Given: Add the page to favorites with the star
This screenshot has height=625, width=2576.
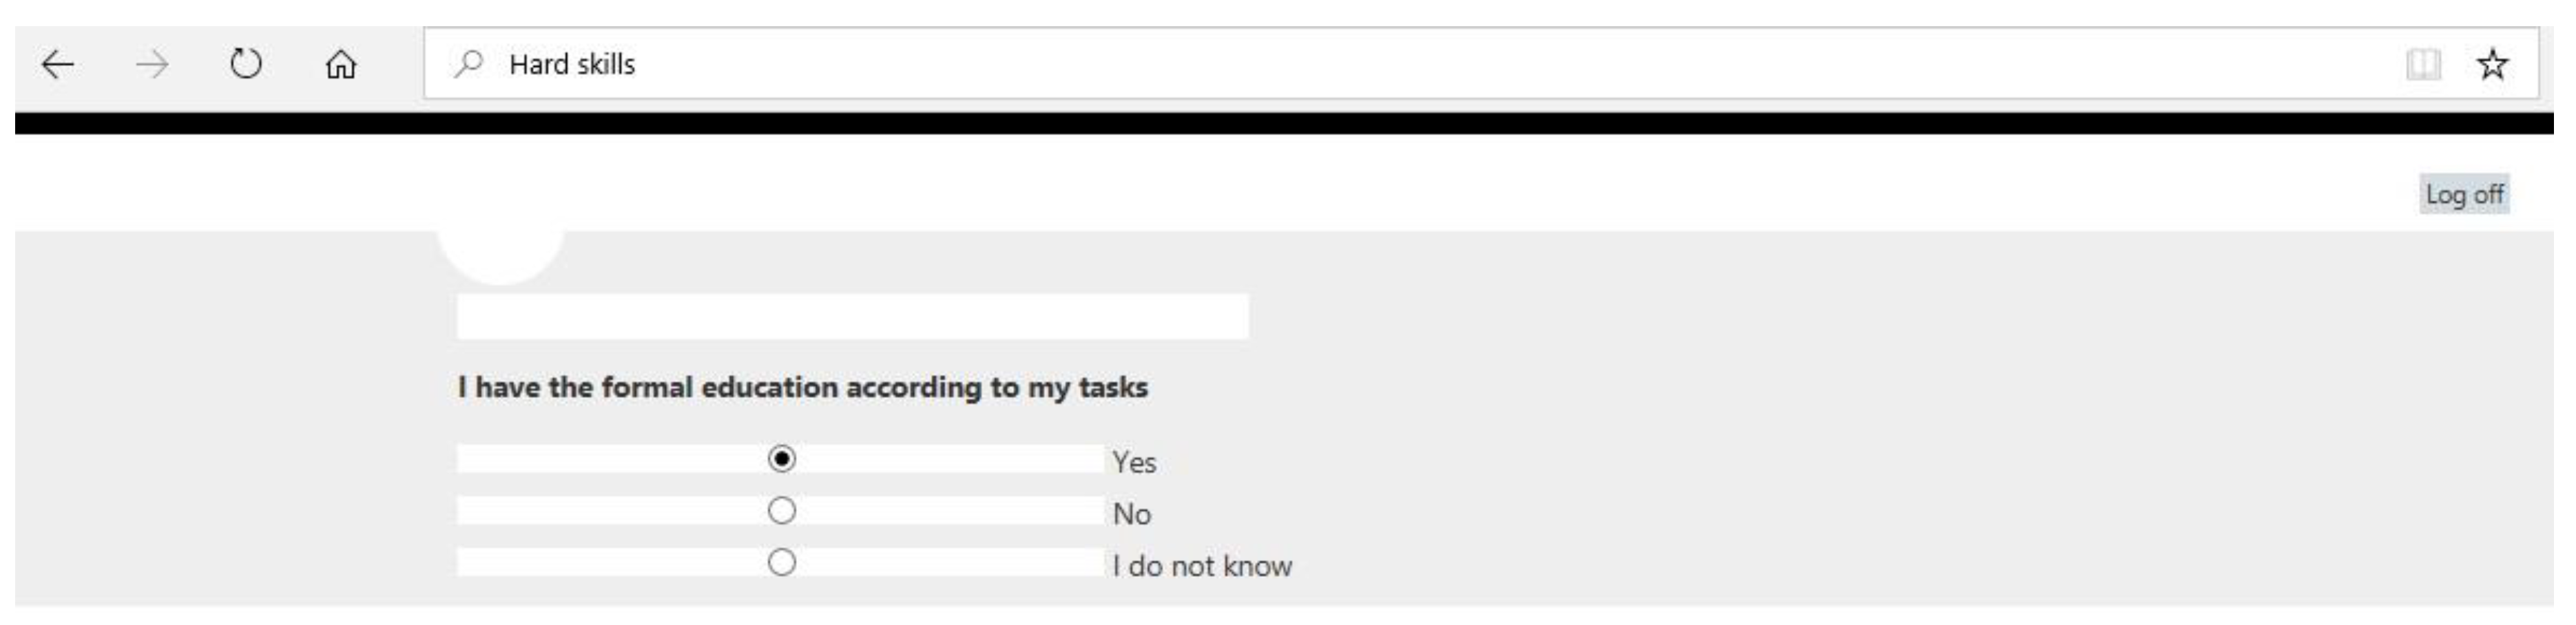Looking at the screenshot, I should point(2492,65).
